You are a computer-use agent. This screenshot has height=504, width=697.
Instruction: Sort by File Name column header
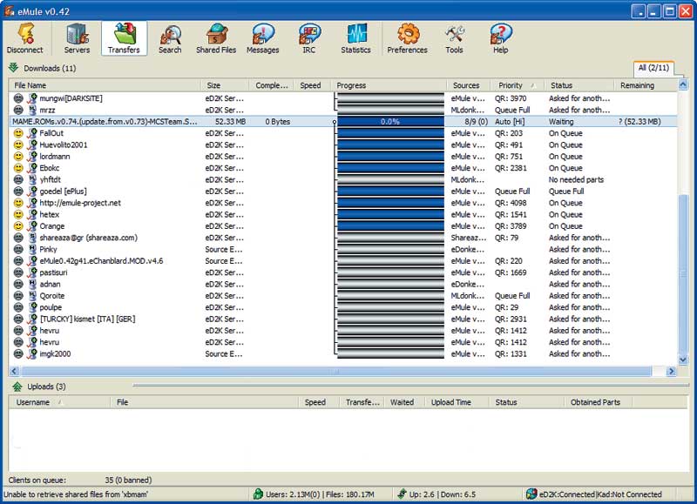pyautogui.click(x=105, y=85)
